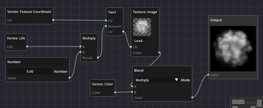Select the Blend node by its title

(x=139, y=70)
